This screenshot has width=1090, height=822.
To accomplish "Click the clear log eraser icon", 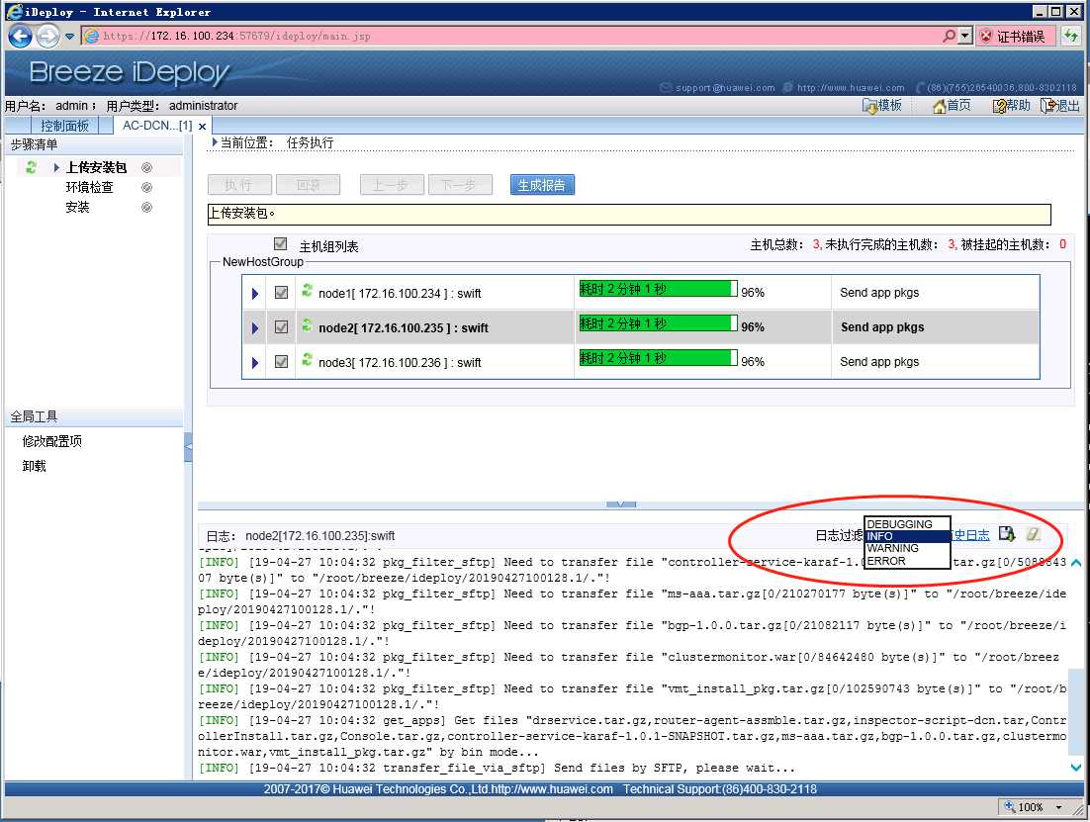I will (1033, 534).
